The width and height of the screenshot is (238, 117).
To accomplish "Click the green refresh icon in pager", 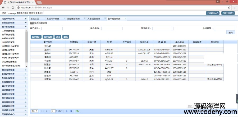I will [x=77, y=111].
